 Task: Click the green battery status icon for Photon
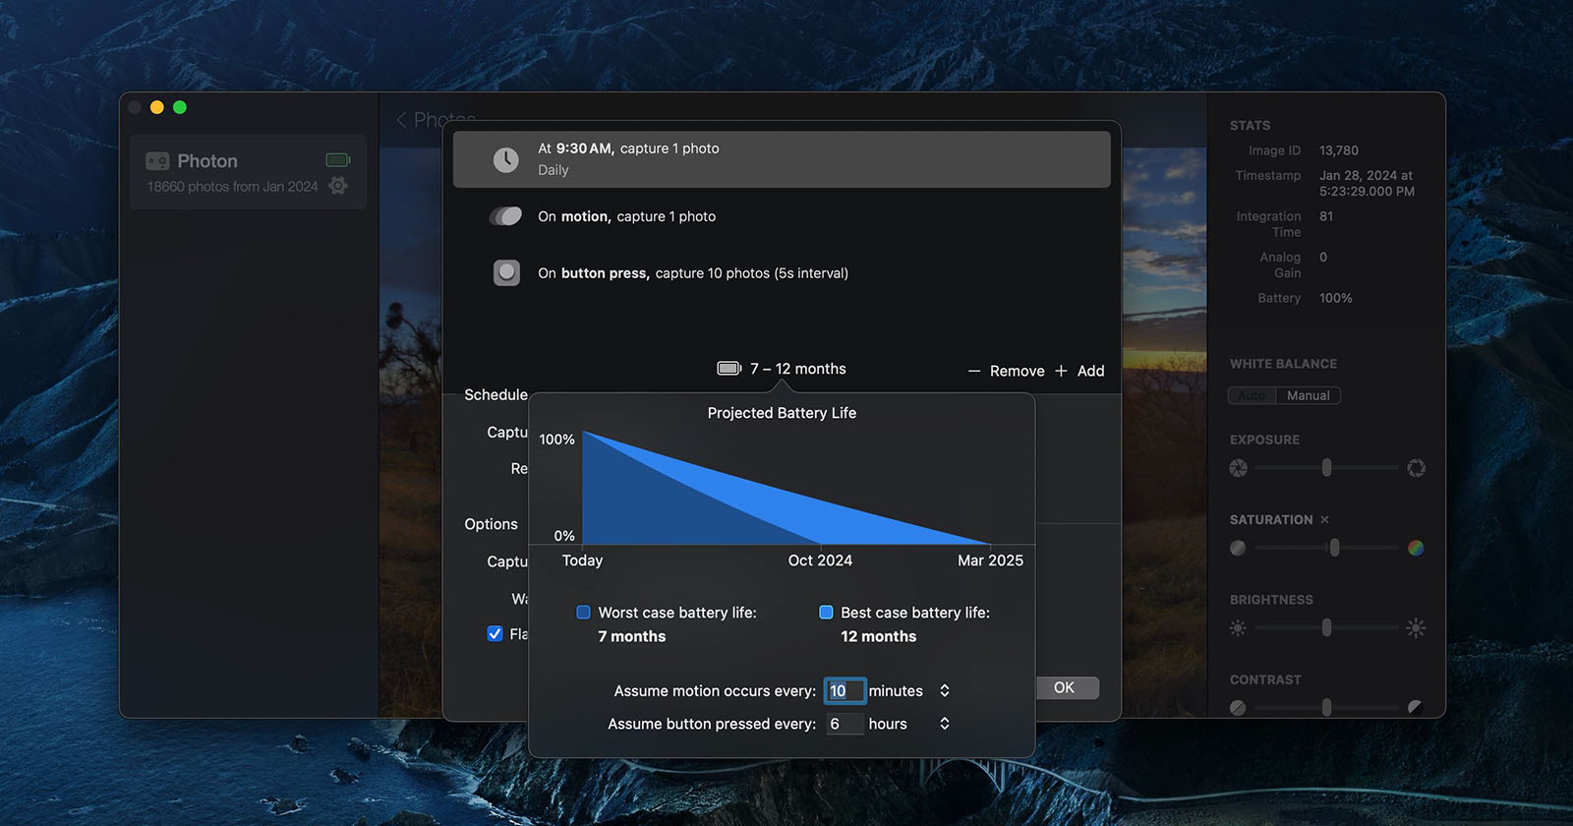(x=337, y=160)
